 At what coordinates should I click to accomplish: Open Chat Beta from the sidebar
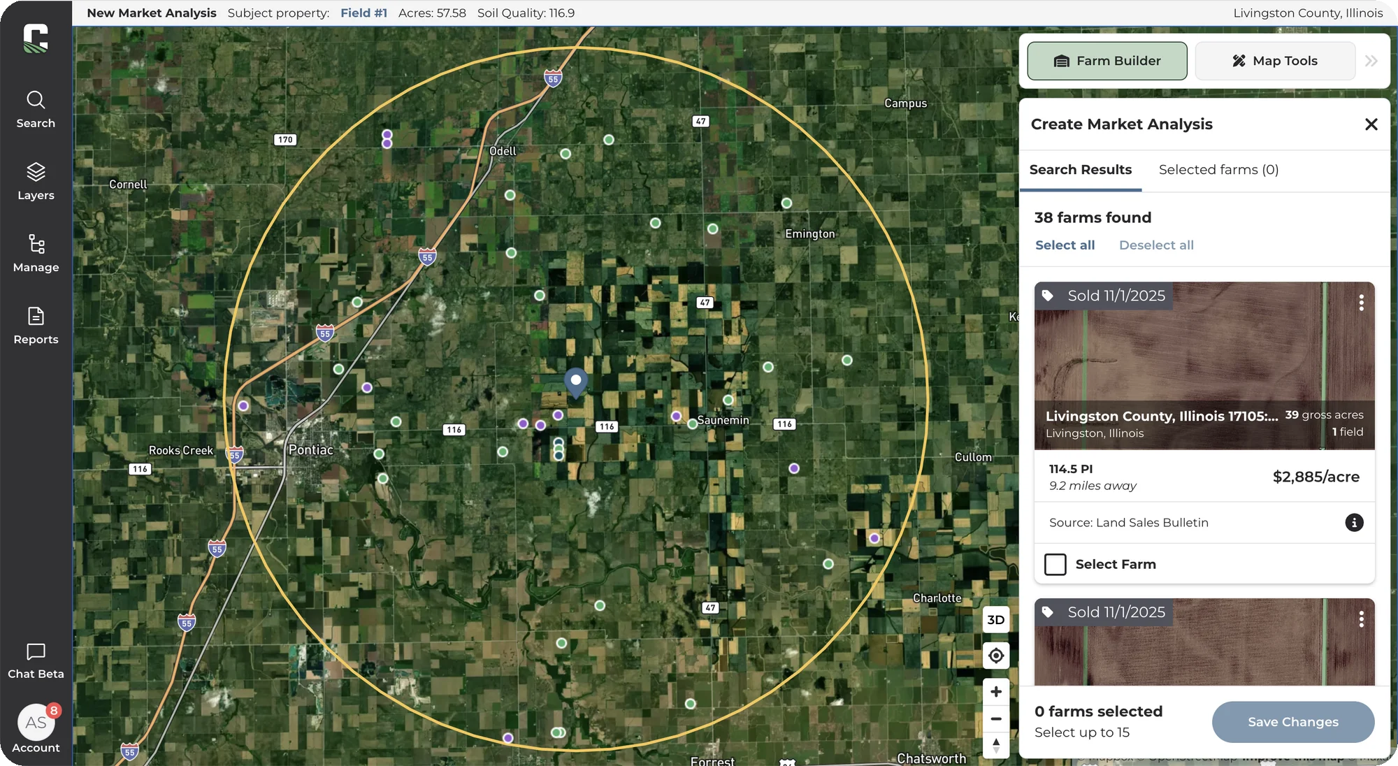click(x=36, y=661)
